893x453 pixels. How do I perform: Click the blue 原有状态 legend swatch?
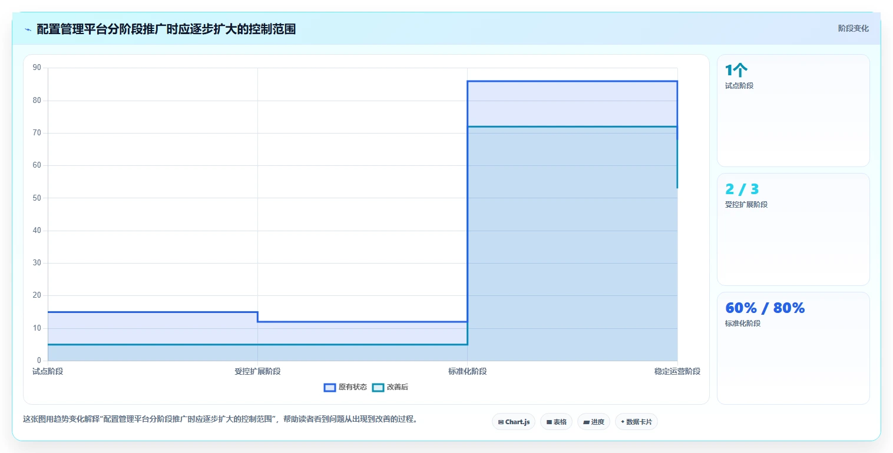tap(330, 387)
